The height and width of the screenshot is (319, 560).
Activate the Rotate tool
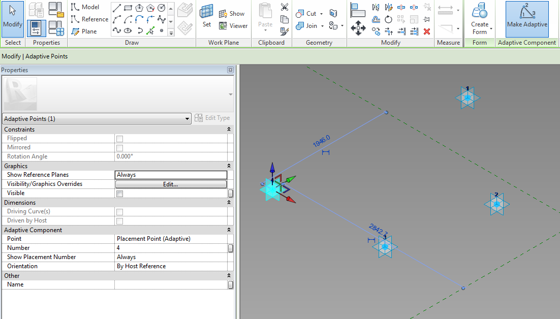(x=388, y=19)
